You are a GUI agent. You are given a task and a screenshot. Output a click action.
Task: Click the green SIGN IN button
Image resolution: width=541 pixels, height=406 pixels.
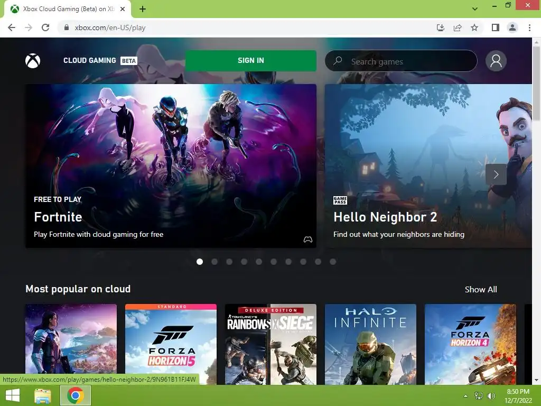pyautogui.click(x=251, y=60)
